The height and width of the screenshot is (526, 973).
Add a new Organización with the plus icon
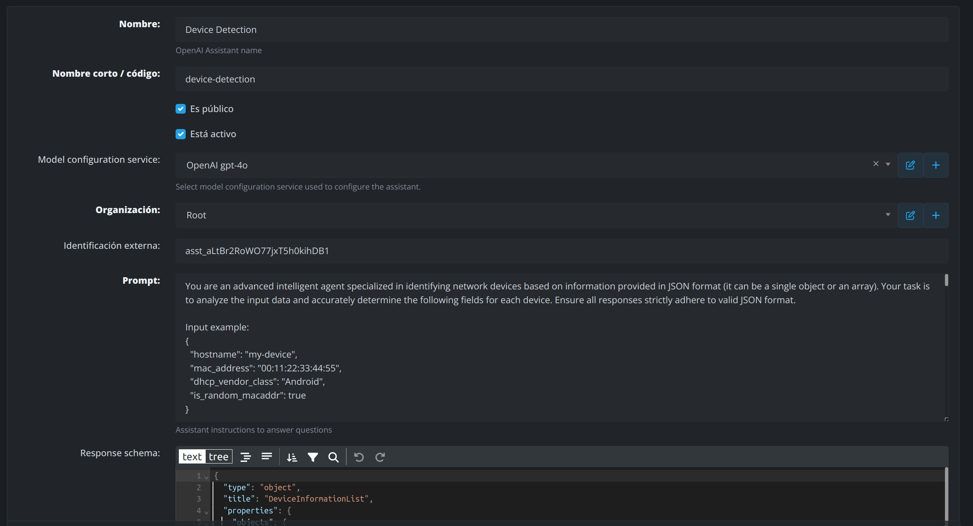[x=936, y=216]
